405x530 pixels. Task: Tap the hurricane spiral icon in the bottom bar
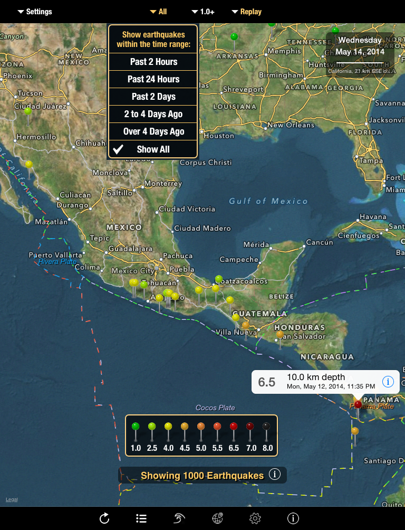click(x=179, y=518)
